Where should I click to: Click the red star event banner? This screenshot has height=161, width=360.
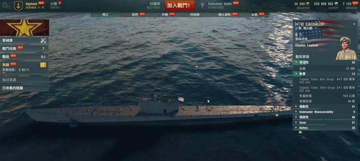[25, 27]
